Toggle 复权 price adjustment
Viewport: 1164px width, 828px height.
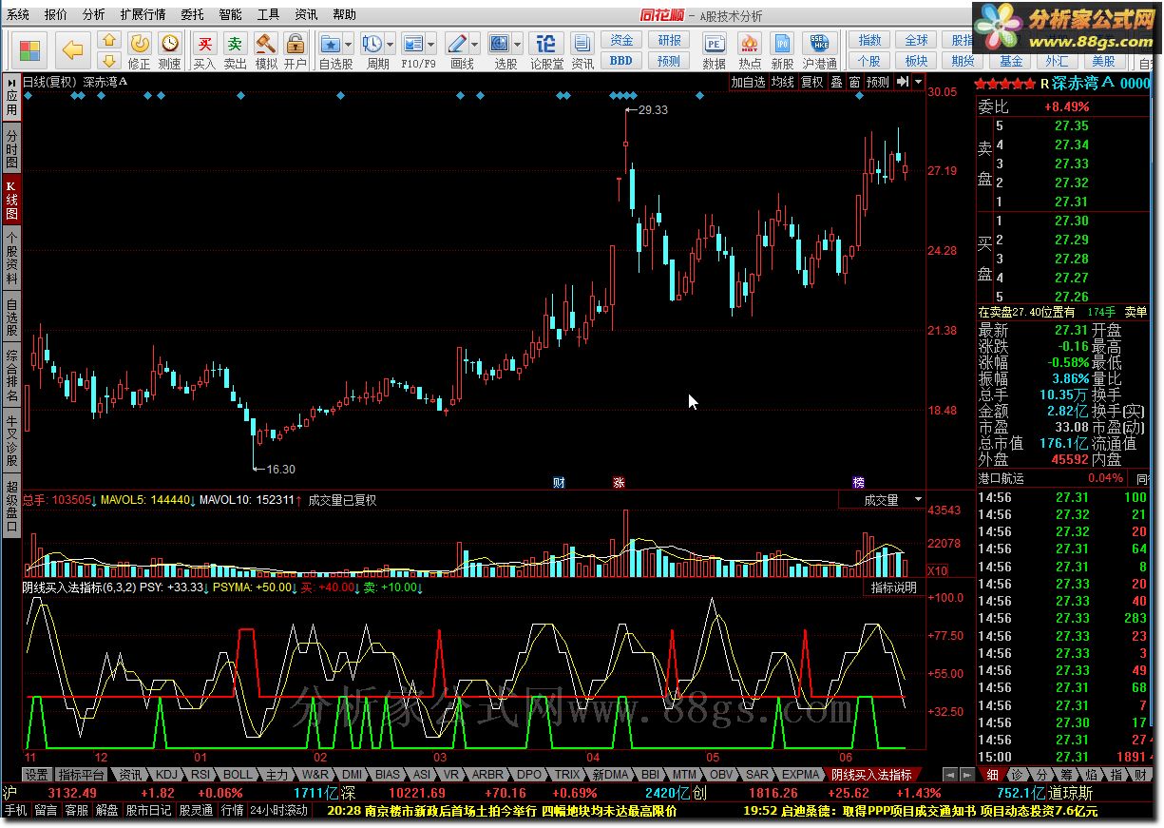(812, 83)
